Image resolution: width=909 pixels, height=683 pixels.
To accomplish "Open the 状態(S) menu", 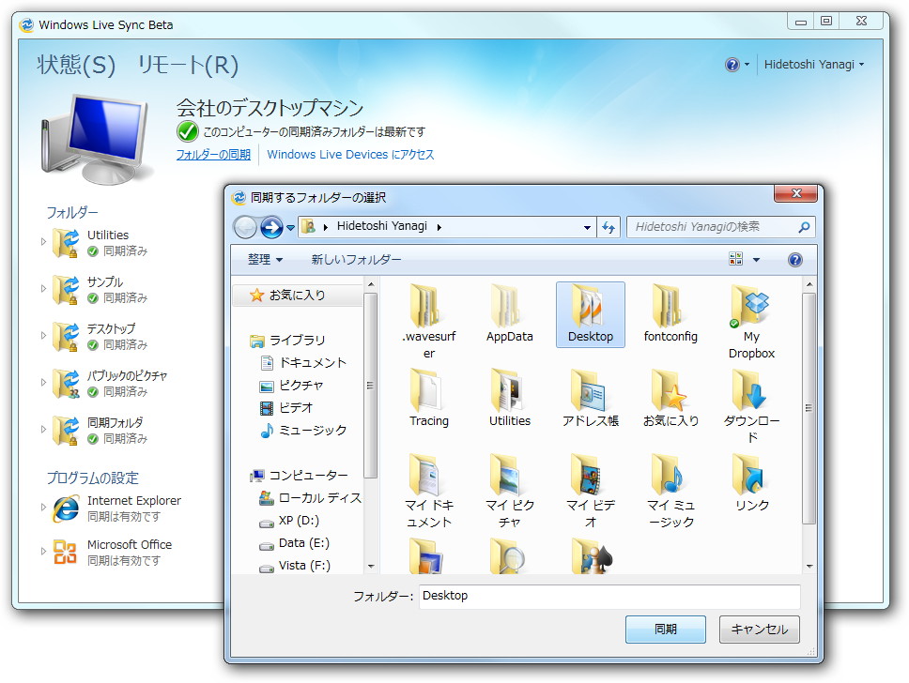I will [76, 65].
